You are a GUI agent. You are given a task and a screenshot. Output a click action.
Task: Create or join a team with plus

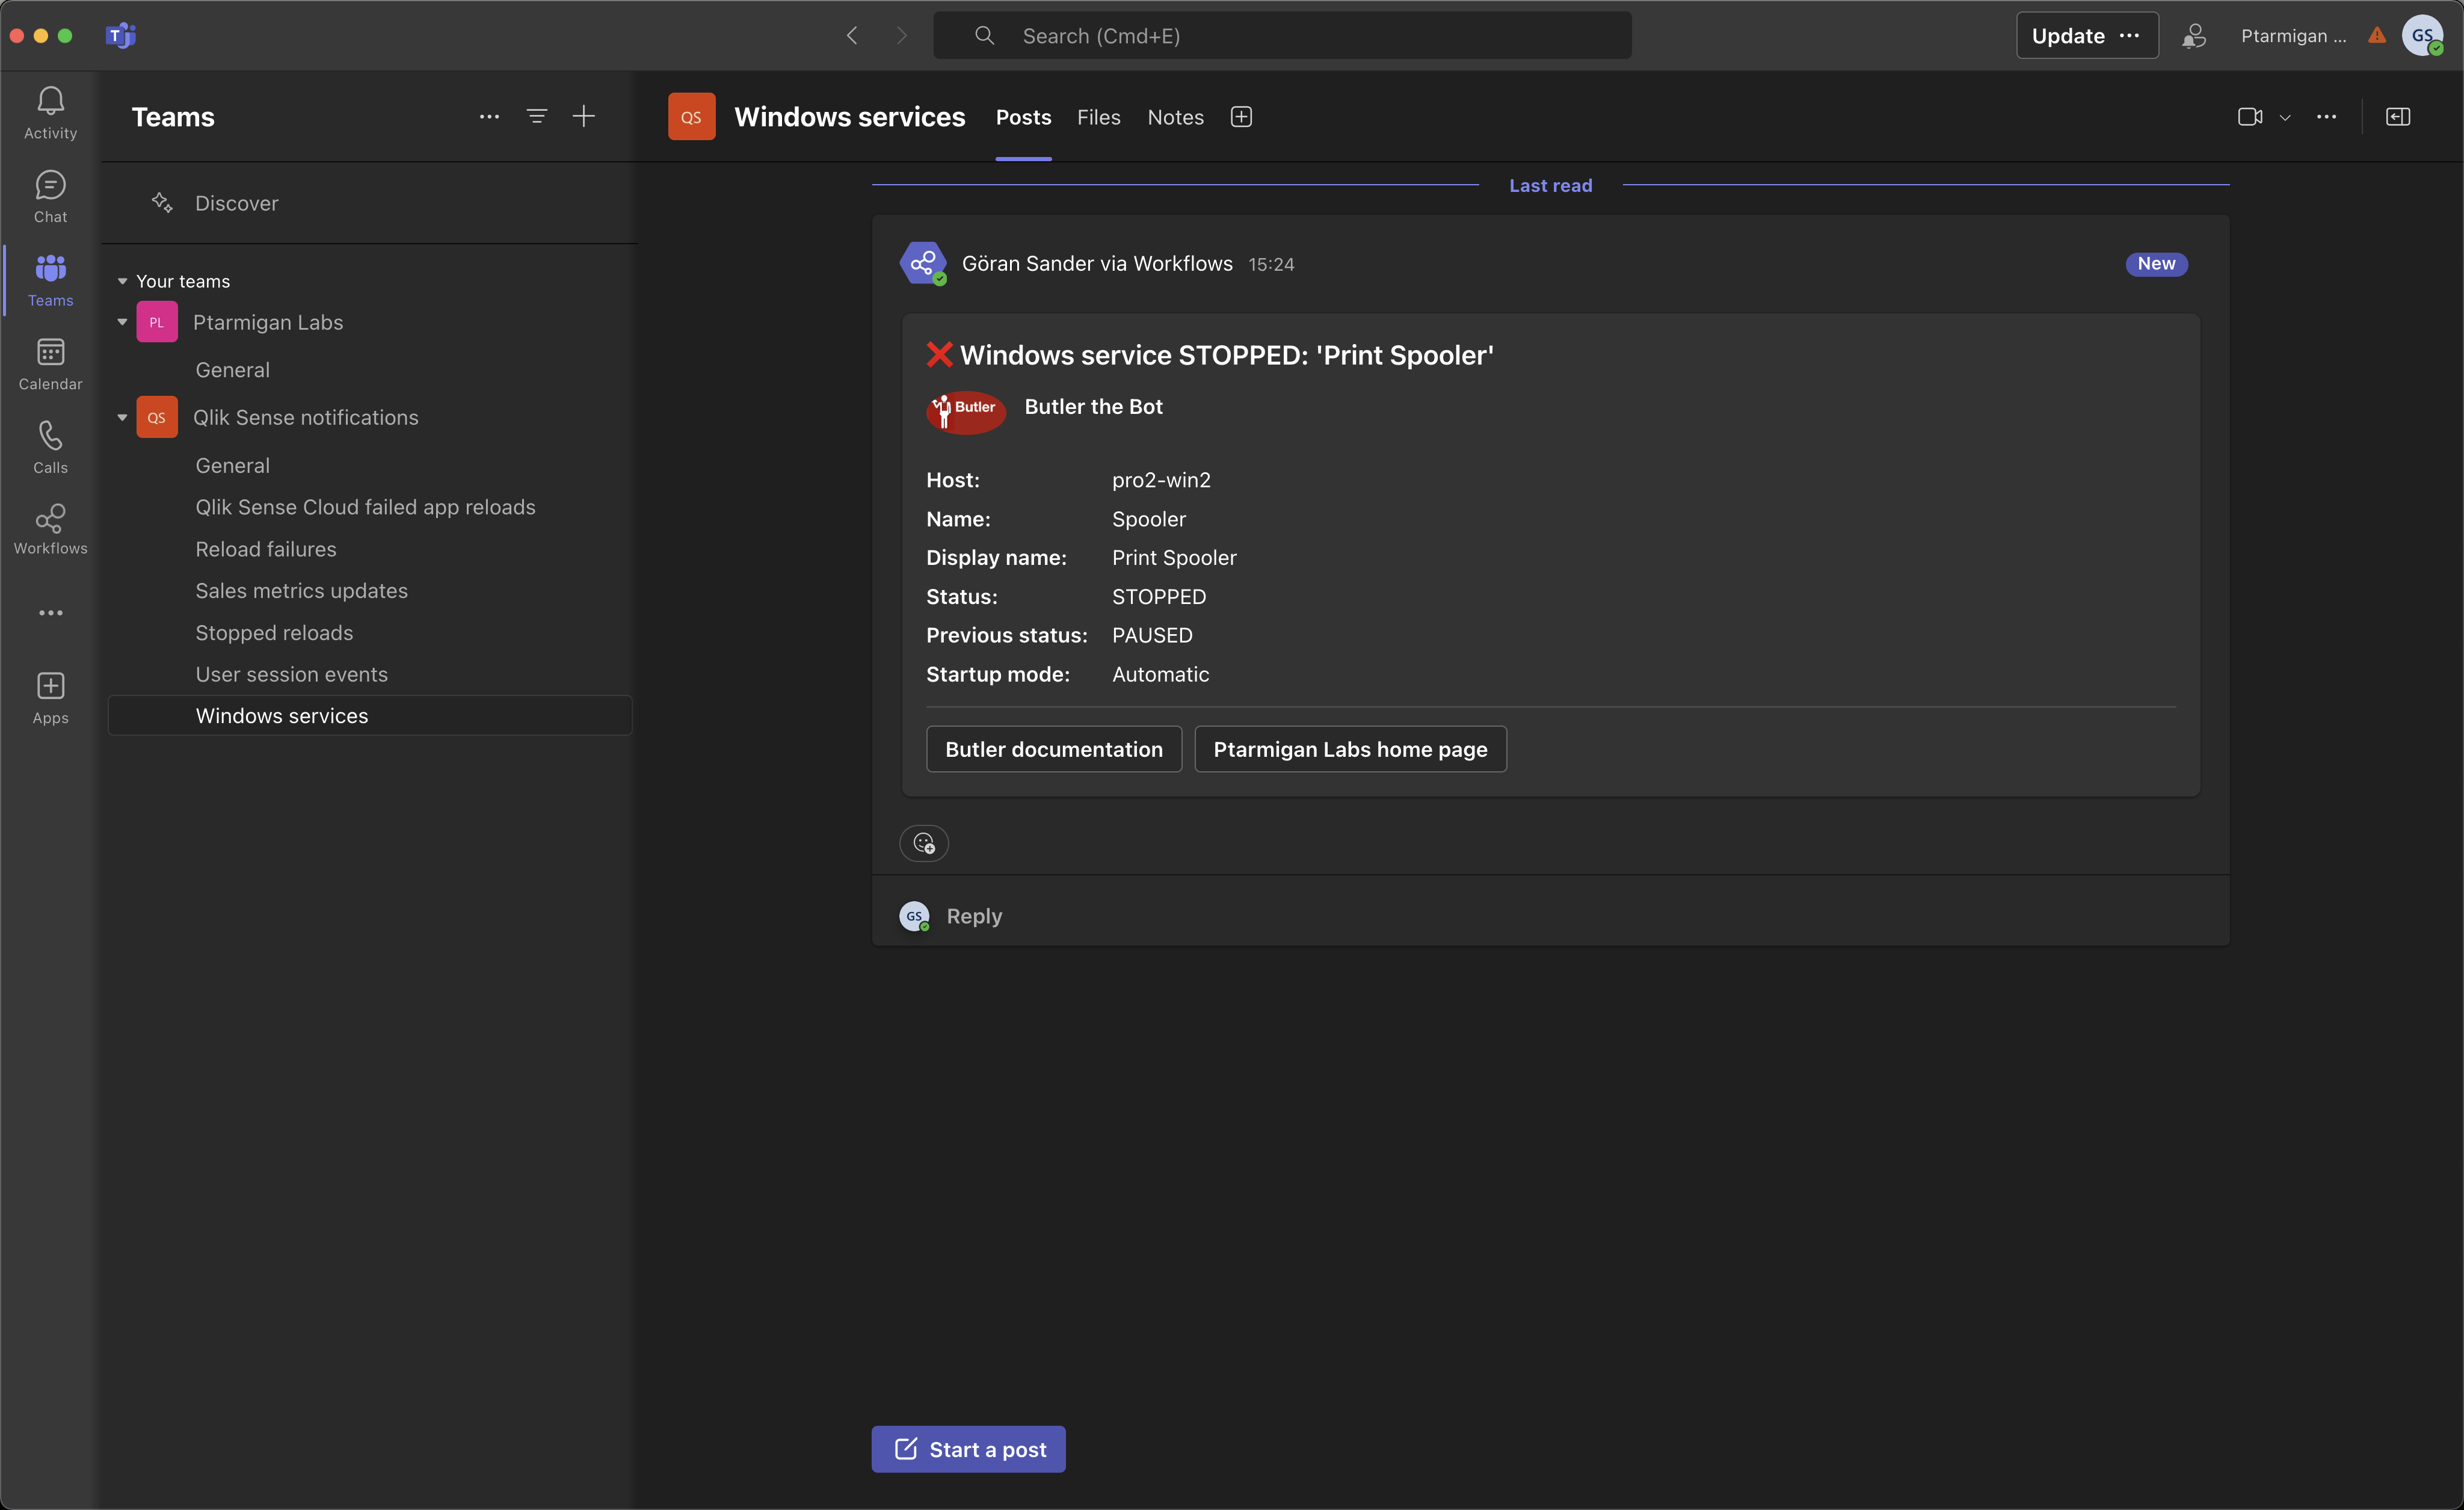click(584, 117)
